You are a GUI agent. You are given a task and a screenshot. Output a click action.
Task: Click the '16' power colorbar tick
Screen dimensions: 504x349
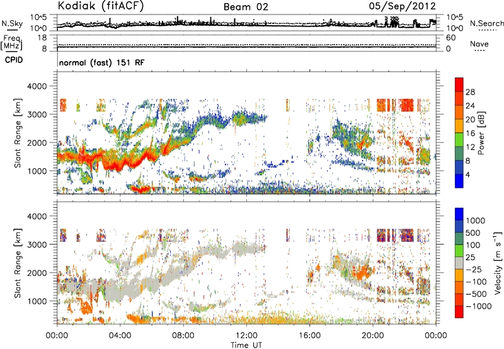point(470,134)
